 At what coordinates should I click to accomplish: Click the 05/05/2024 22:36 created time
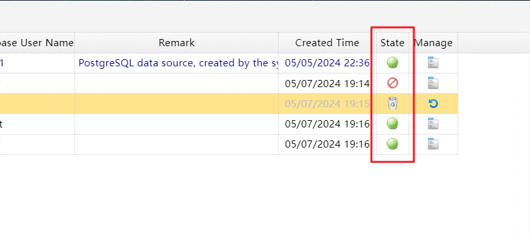tap(327, 63)
